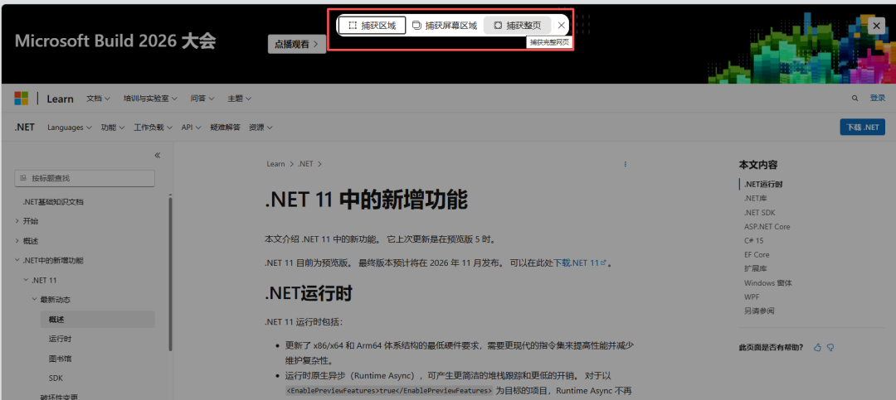Jump to .NET SDK in 本文内容
Screen dimensions: 896x400
[759, 212]
